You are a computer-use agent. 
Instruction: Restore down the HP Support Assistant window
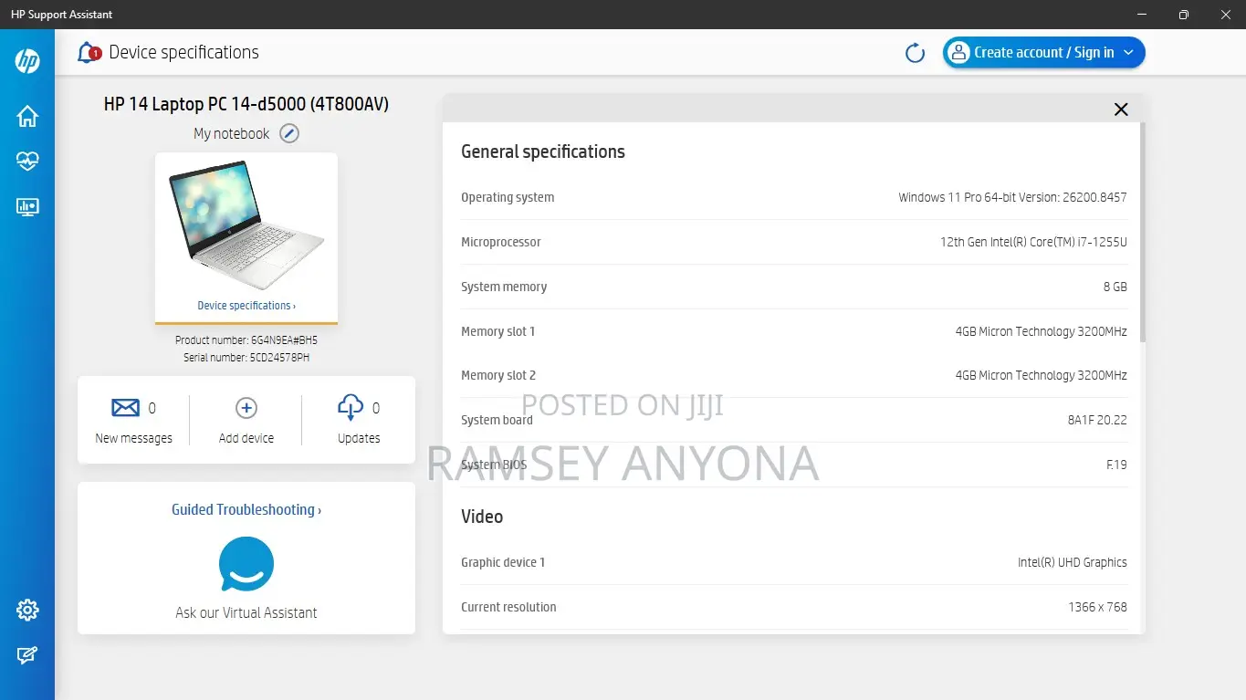[x=1184, y=15]
